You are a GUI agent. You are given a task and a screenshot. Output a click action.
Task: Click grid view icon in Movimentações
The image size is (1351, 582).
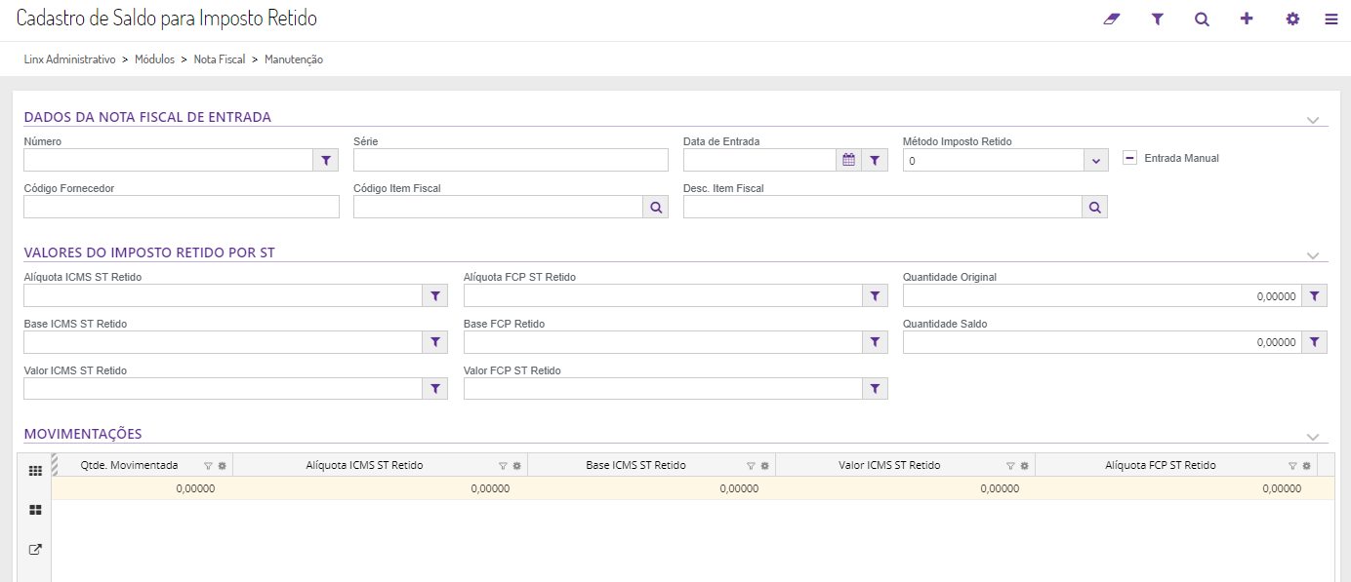click(35, 471)
